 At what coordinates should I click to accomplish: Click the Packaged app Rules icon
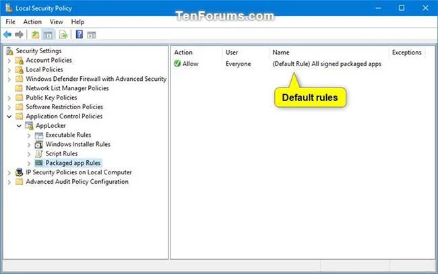click(39, 163)
